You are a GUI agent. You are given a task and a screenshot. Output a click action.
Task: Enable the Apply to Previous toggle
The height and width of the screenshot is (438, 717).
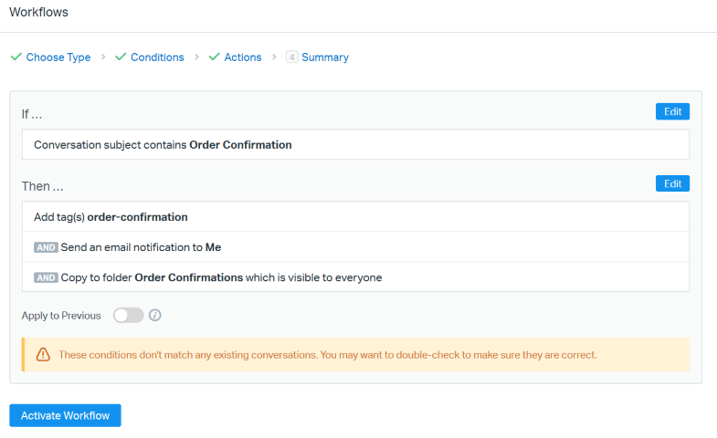(x=129, y=316)
